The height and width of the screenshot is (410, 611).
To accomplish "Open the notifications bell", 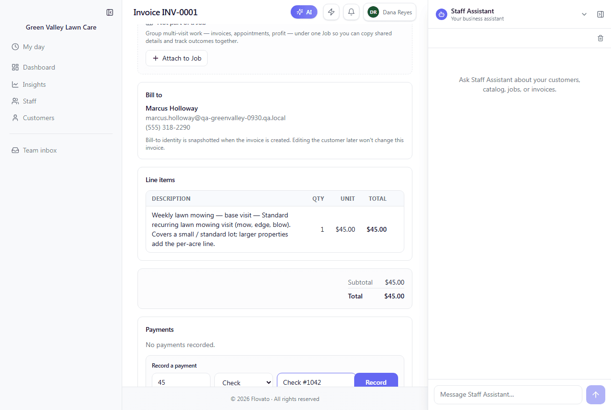I will (351, 12).
